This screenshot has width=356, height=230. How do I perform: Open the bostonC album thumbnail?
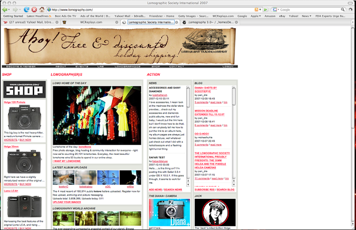pos(63,178)
